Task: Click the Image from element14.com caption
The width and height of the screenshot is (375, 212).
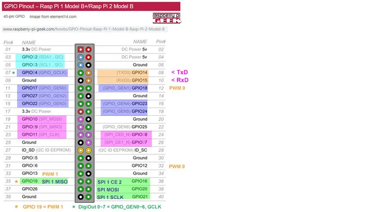Action: 53,17
